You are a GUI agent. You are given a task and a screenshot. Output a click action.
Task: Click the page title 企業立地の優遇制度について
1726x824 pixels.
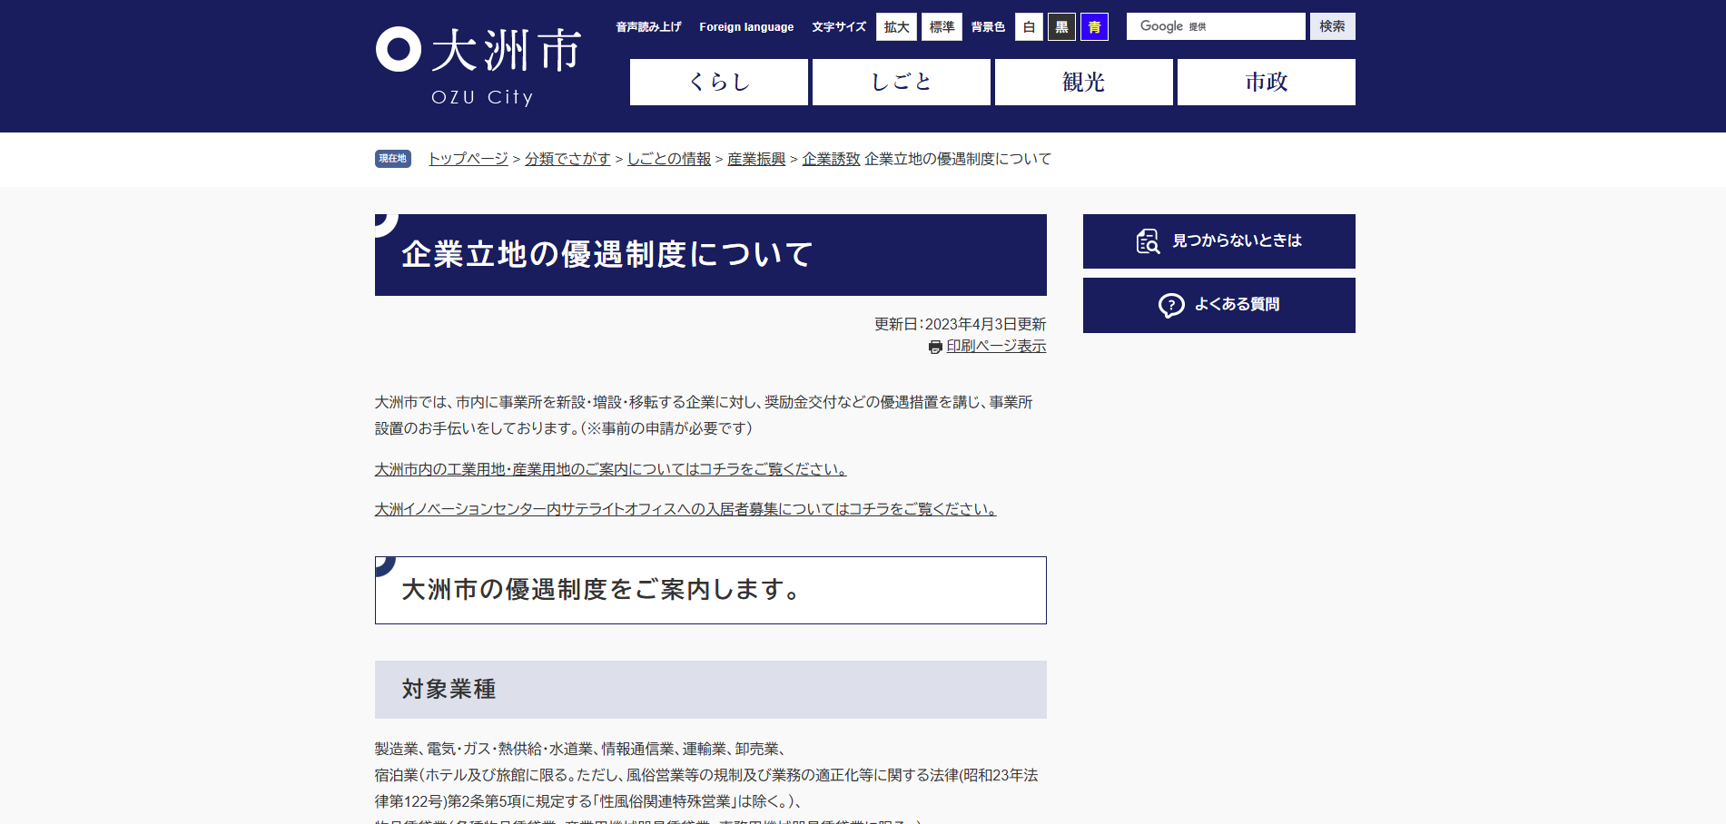point(607,255)
